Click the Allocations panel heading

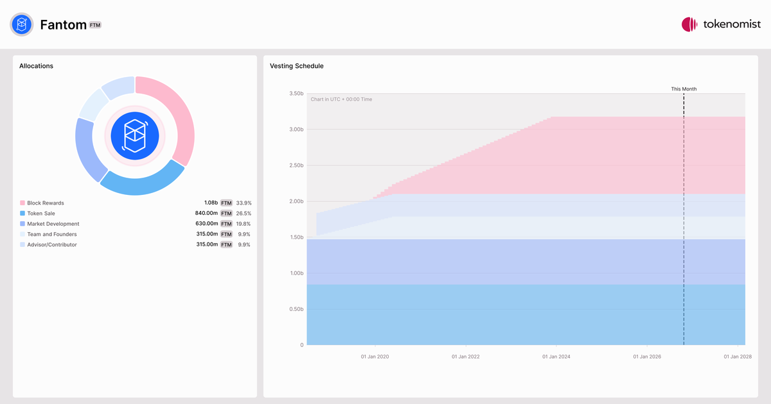point(36,66)
